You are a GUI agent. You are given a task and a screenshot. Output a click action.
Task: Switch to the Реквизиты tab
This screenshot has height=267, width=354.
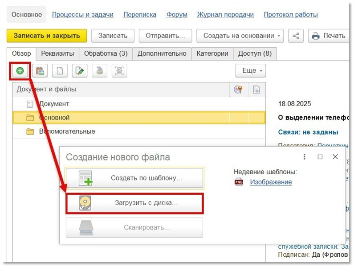(x=57, y=53)
